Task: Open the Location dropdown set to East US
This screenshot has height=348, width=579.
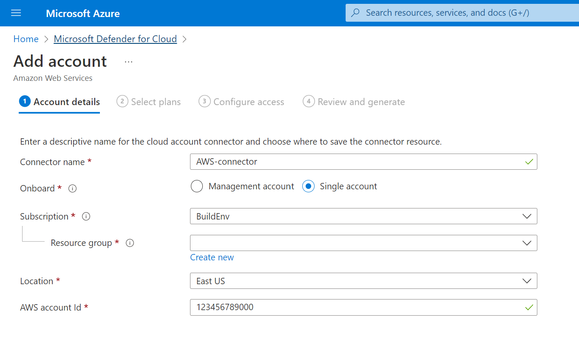Action: [x=363, y=281]
